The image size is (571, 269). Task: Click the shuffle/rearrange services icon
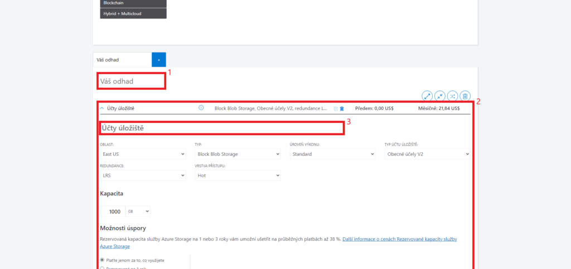click(452, 96)
